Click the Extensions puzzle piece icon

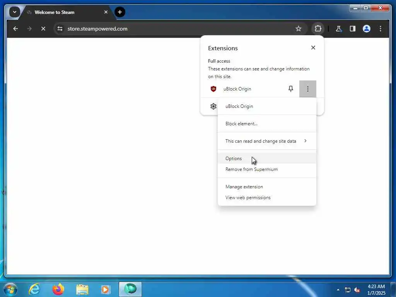[318, 29]
